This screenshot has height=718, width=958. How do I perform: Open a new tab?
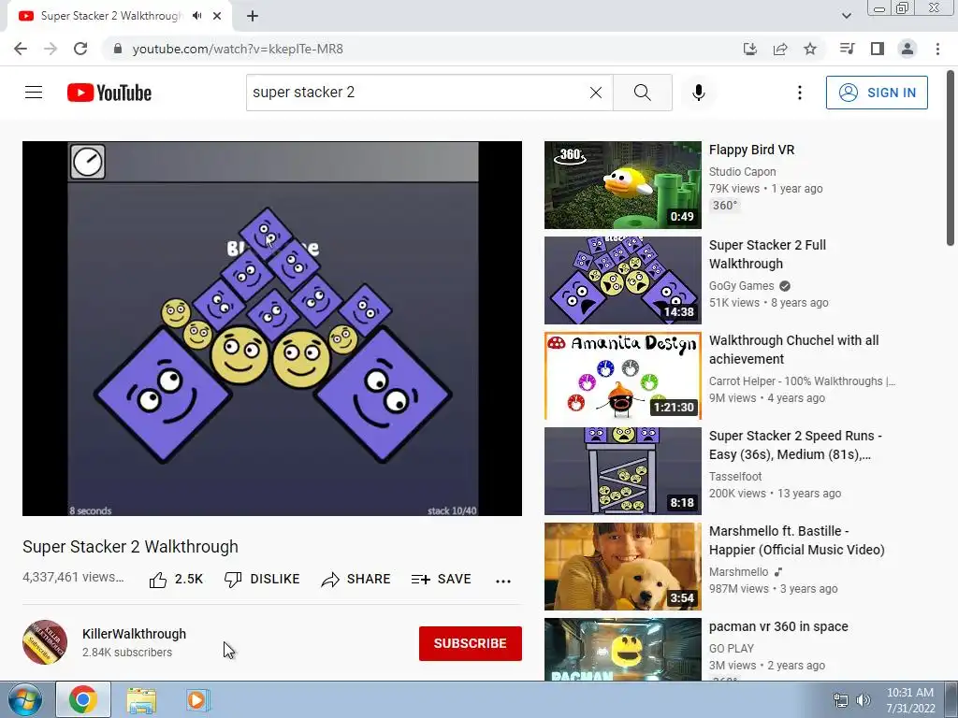(x=253, y=16)
